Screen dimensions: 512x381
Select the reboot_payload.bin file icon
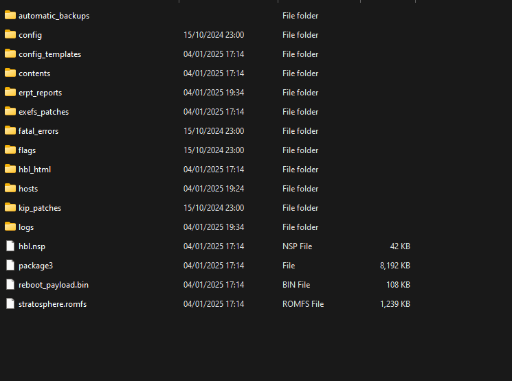(x=10, y=284)
